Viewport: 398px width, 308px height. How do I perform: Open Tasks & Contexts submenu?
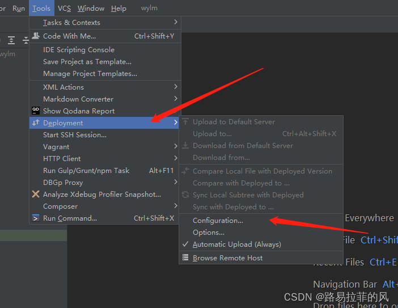[105, 23]
